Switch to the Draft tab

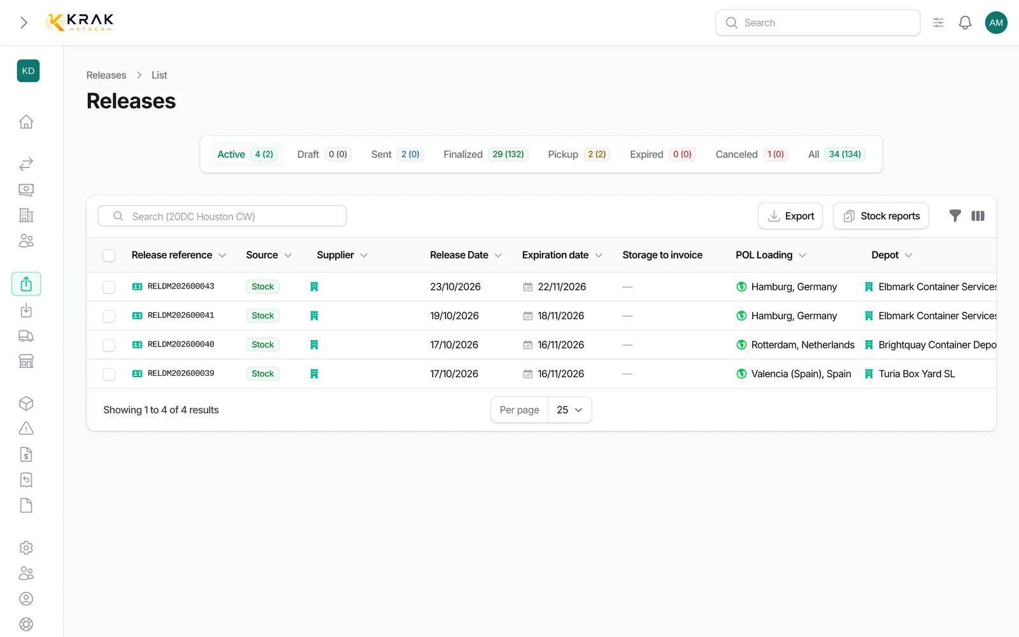(x=324, y=154)
